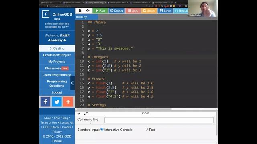
Task: Open the Contact Us link
Action: (x=67, y=122)
